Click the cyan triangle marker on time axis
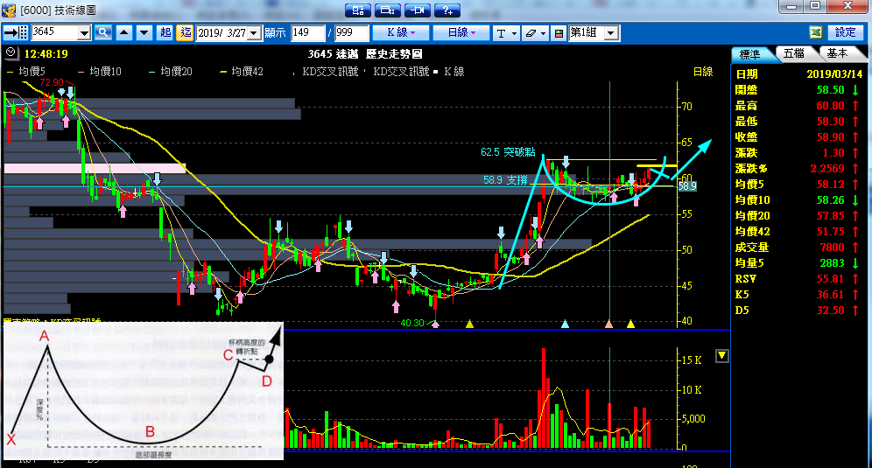 click(565, 324)
